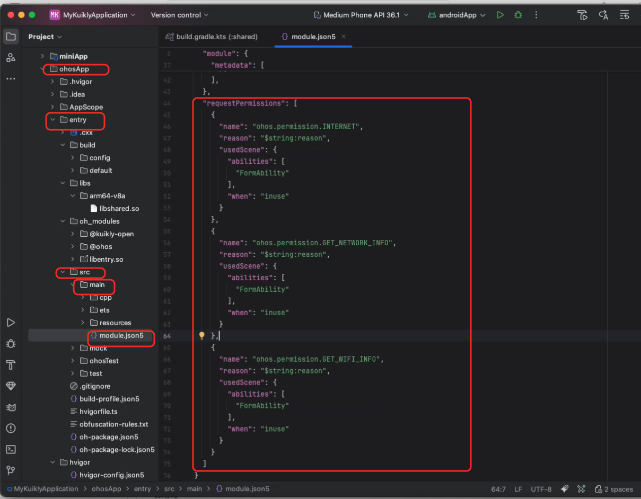Open the Git branch tool window icon
This screenshot has width=641, height=499.
click(x=11, y=470)
